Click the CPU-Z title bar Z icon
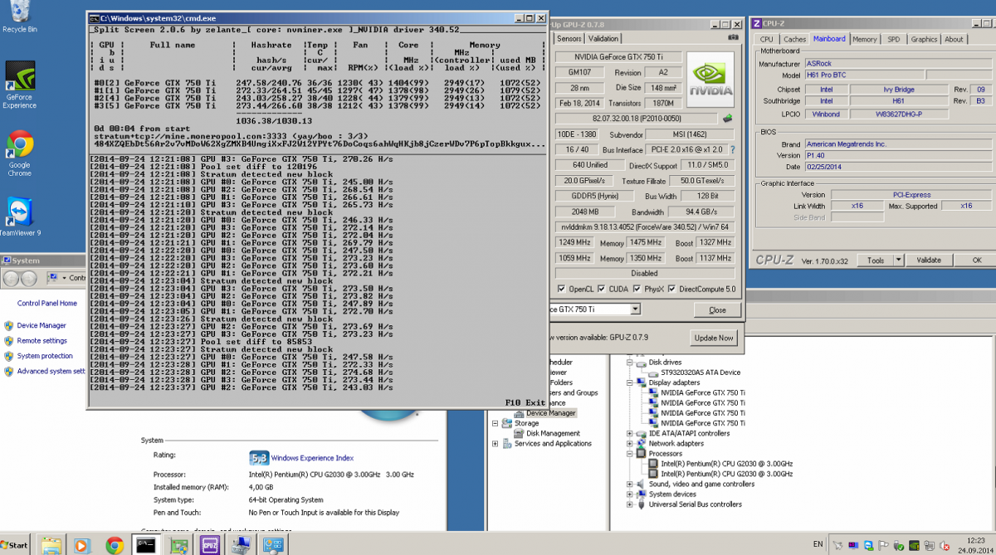The image size is (996, 555). (755, 22)
